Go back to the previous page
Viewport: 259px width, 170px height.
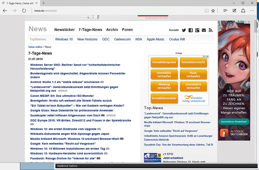(5, 11)
